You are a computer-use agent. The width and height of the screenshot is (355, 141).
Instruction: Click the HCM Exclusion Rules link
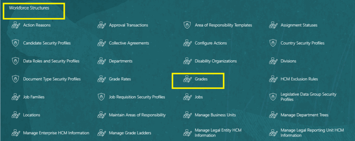(299, 79)
